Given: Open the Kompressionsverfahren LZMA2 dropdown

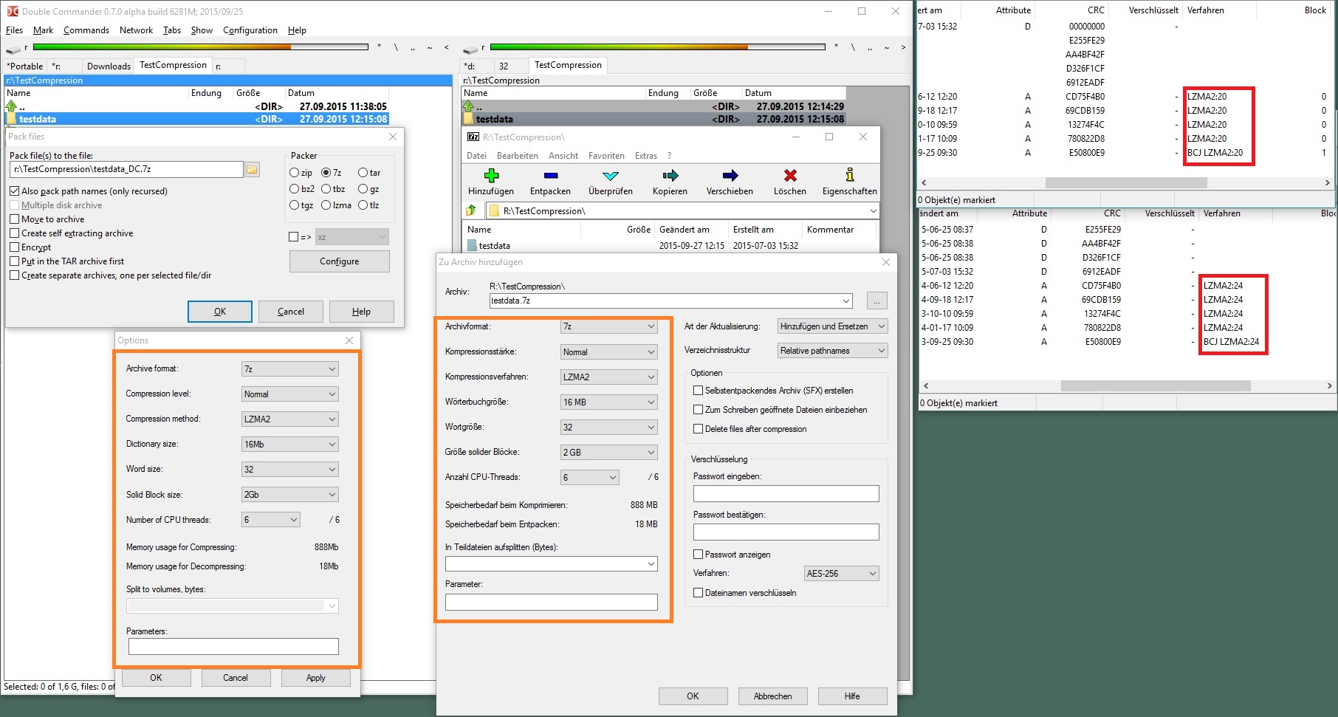Looking at the screenshot, I should point(609,377).
